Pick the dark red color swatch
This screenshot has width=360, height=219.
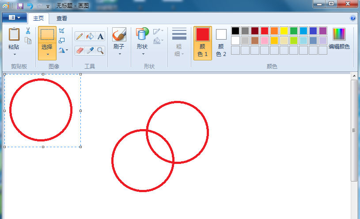tap(255, 31)
